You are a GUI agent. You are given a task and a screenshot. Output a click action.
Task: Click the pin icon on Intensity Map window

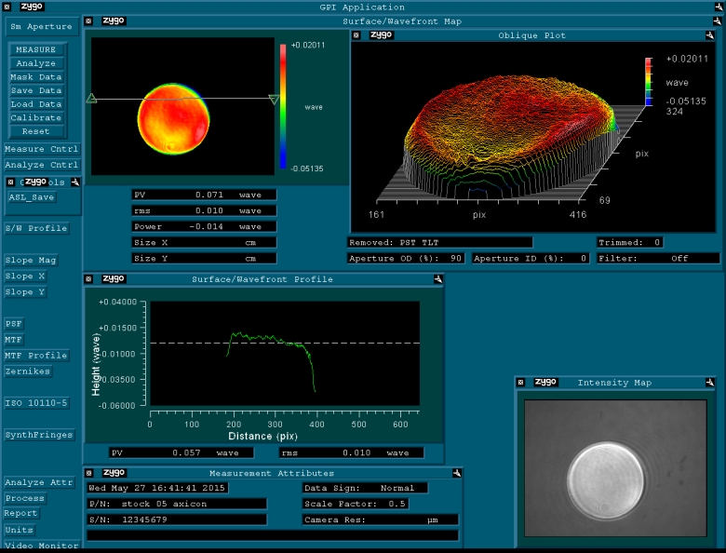[710, 382]
